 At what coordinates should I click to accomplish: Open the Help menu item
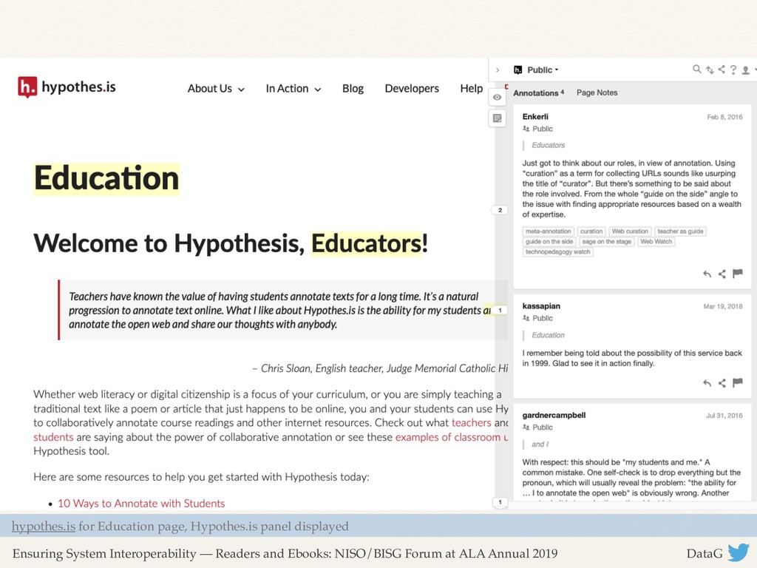(471, 89)
